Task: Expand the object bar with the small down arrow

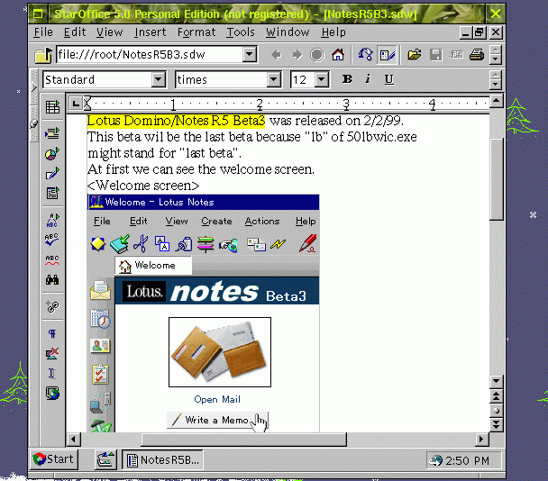Action: tap(495, 84)
